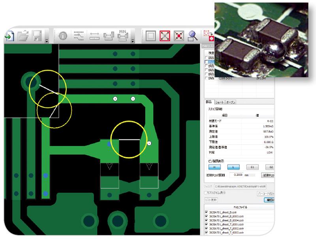Uncheck 3635A701_sheet_B.cotr in FAIL file list
The width and height of the screenshot is (316, 239).
206,212
